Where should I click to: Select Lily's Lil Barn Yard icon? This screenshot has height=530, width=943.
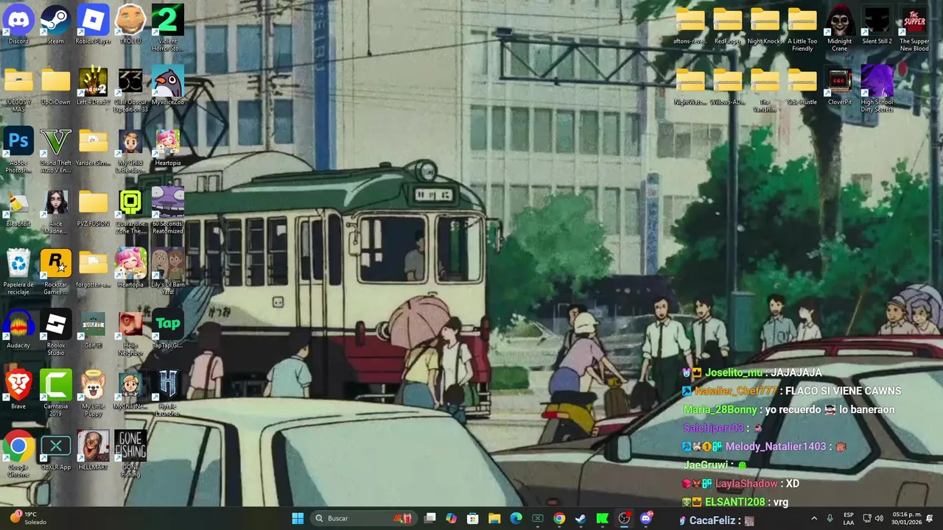(167, 272)
